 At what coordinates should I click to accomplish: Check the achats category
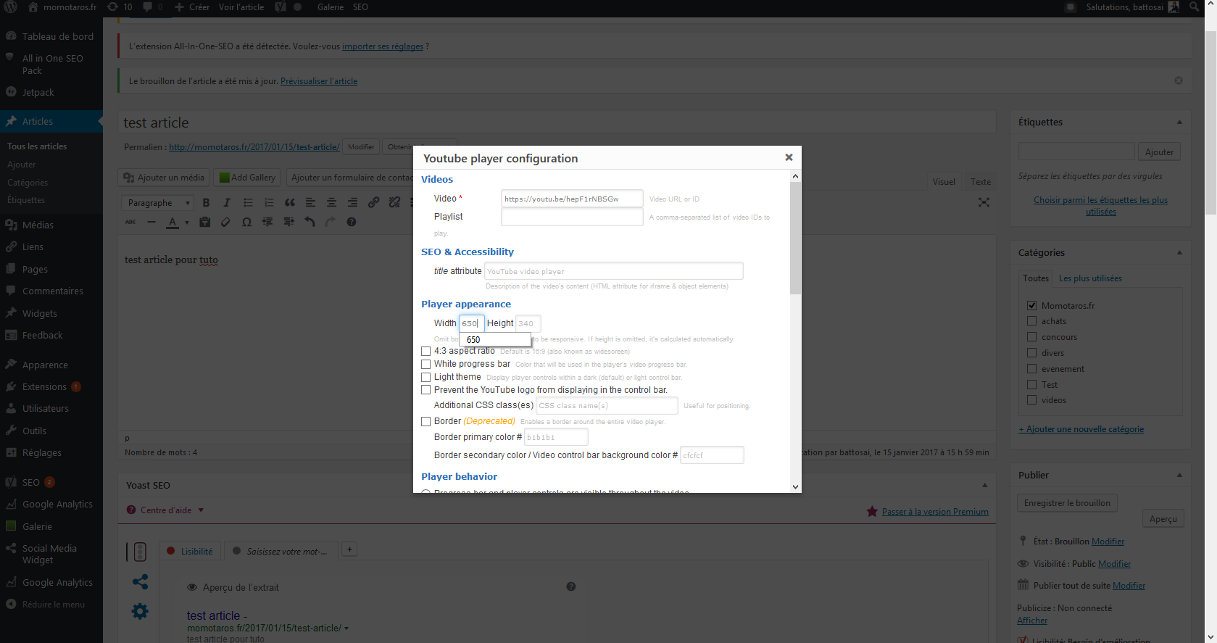[1032, 321]
